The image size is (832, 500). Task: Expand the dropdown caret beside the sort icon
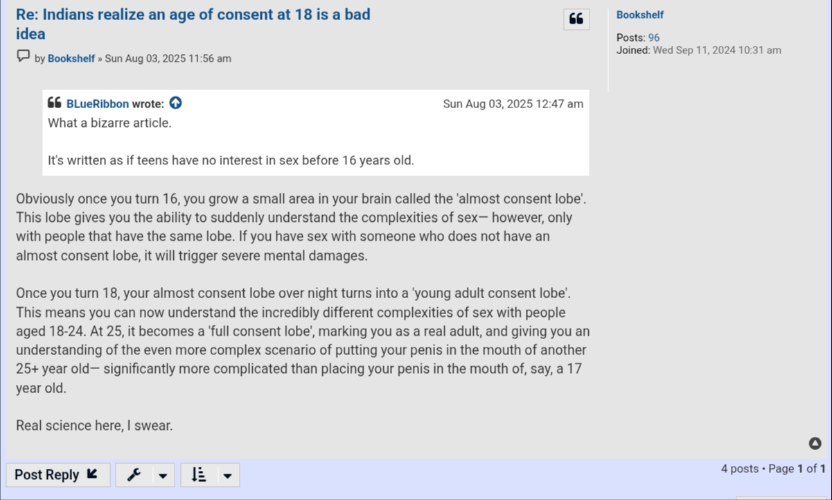(x=227, y=476)
